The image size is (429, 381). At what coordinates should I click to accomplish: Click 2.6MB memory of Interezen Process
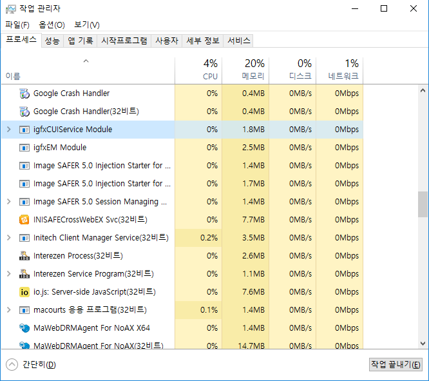[x=253, y=256]
